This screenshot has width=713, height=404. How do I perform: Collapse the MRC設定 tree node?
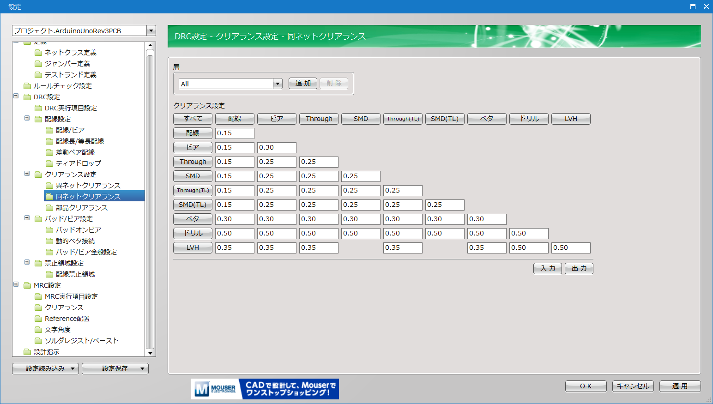(16, 285)
